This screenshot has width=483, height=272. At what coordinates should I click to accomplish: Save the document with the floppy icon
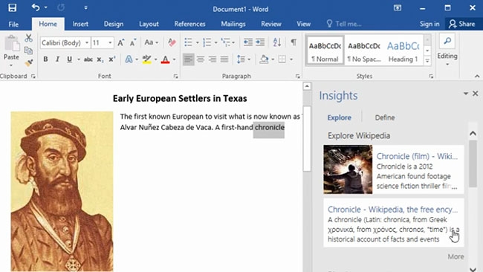[x=13, y=7]
